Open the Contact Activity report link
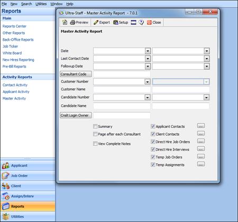Screen dimensions: 238x222 click(15, 85)
